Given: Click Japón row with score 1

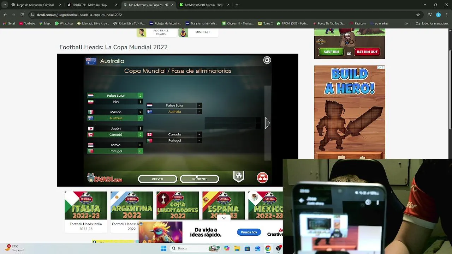Looking at the screenshot, I should (115, 129).
